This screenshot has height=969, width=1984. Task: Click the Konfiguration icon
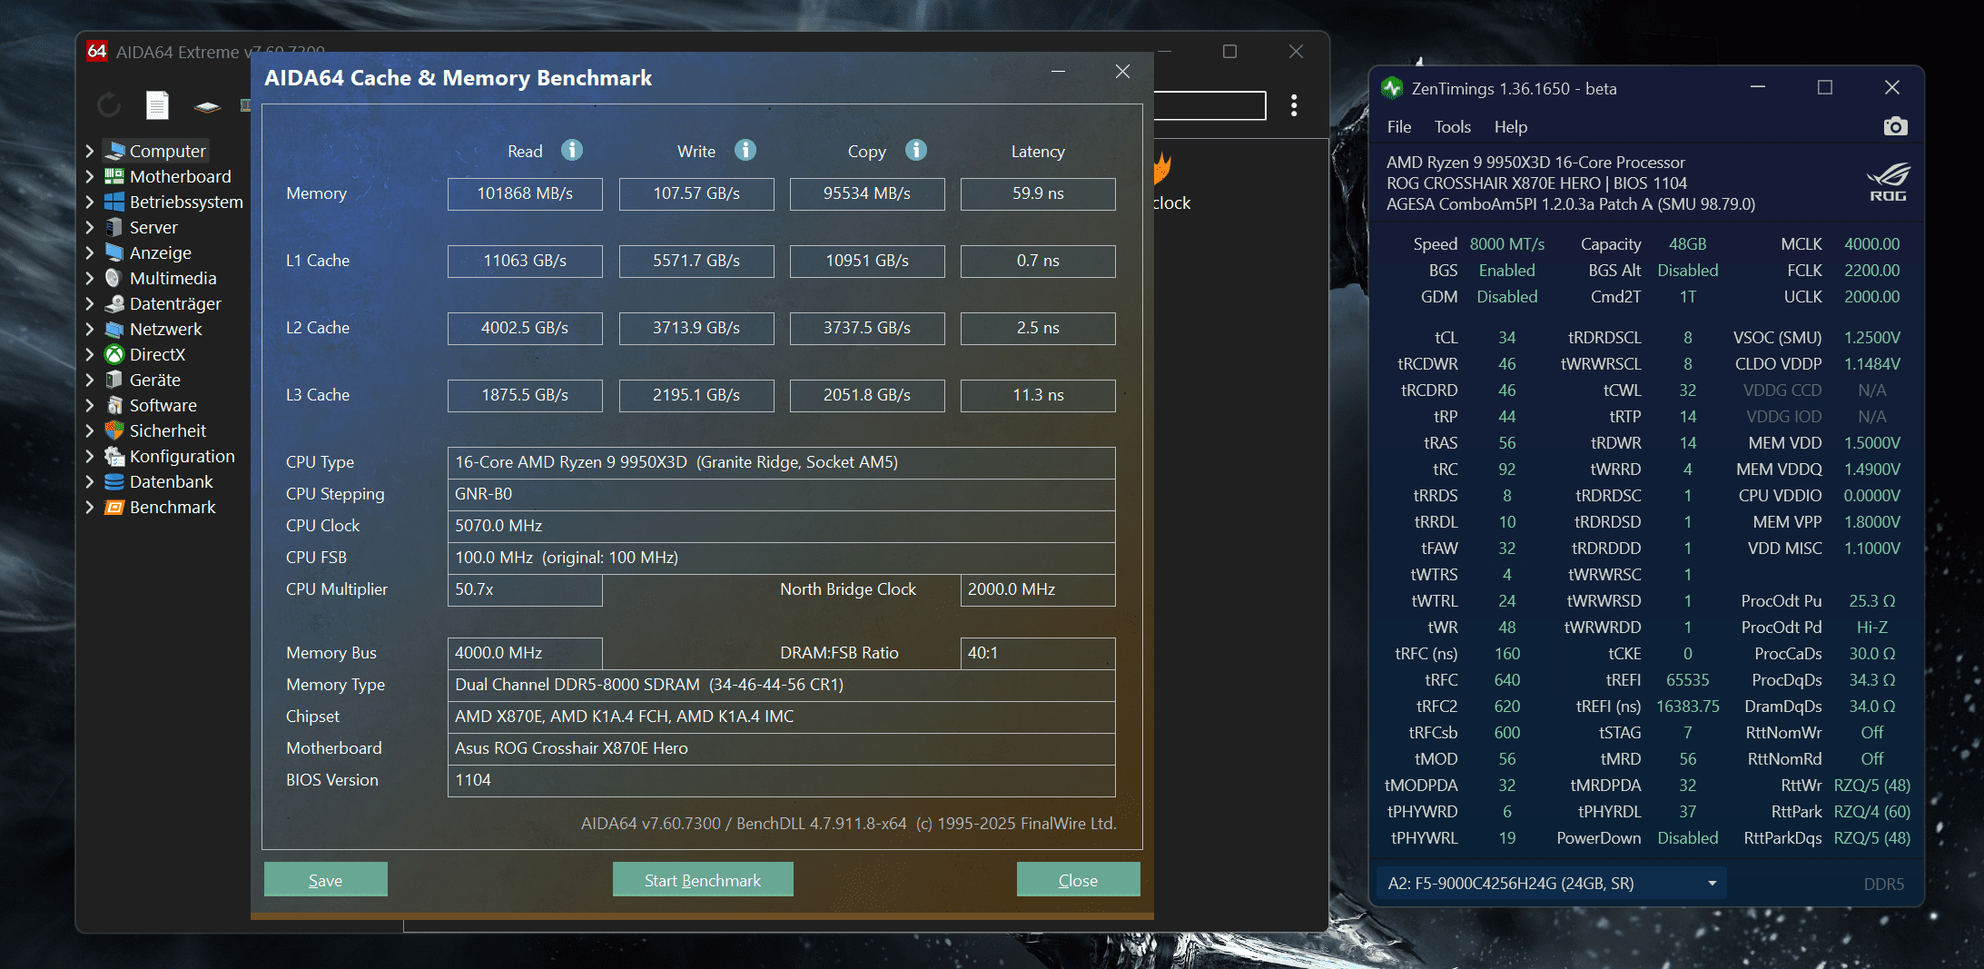(x=114, y=456)
